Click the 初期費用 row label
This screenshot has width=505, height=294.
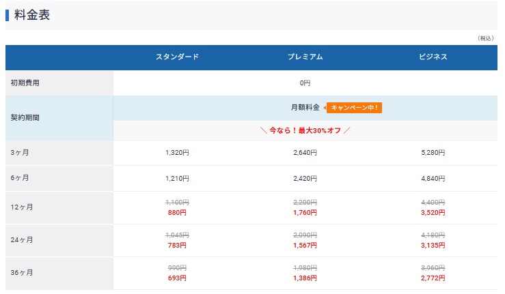pyautogui.click(x=25, y=83)
